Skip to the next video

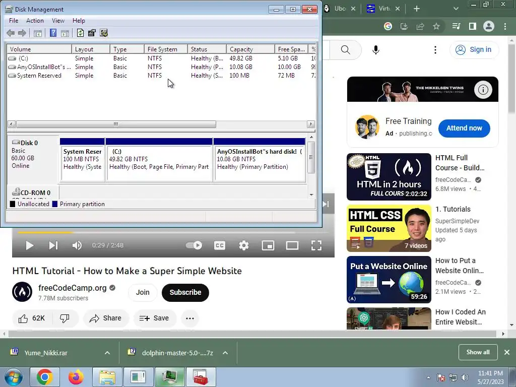pos(53,245)
